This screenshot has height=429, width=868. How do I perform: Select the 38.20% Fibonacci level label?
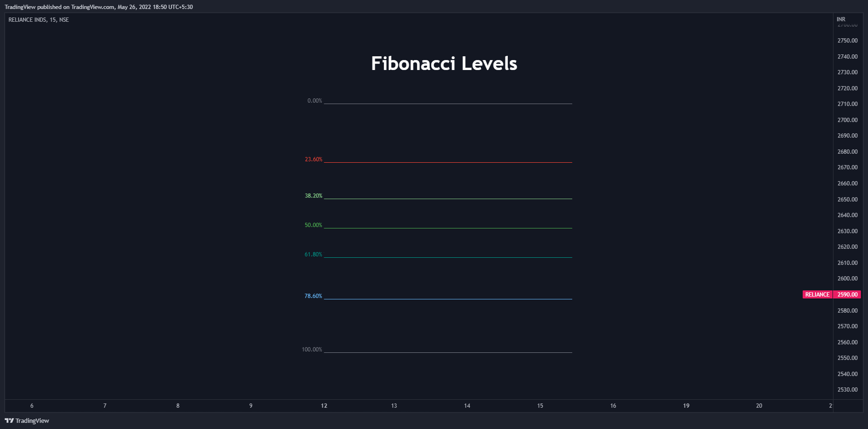[313, 196]
